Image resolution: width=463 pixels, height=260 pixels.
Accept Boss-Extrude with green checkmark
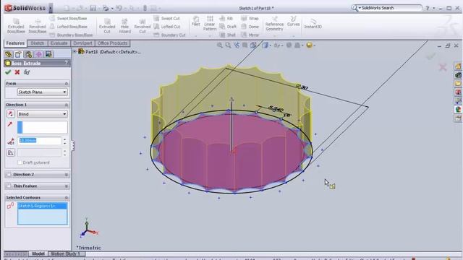point(8,72)
